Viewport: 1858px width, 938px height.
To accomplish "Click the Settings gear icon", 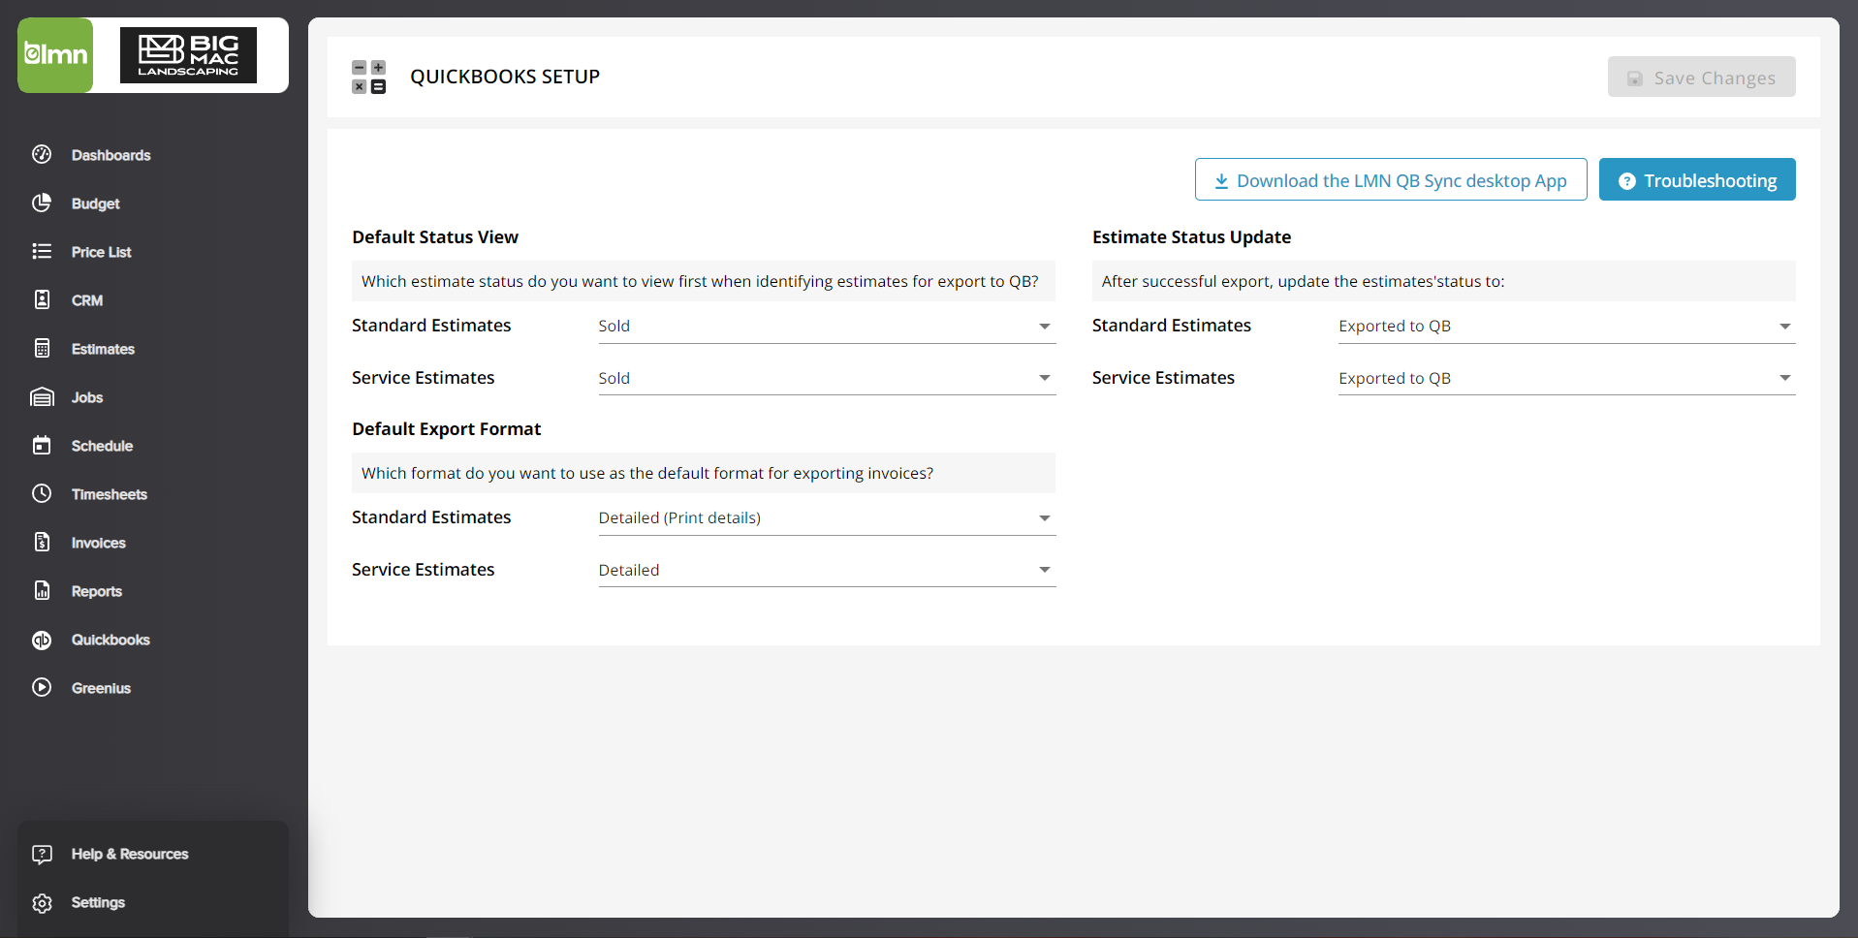I will [42, 902].
